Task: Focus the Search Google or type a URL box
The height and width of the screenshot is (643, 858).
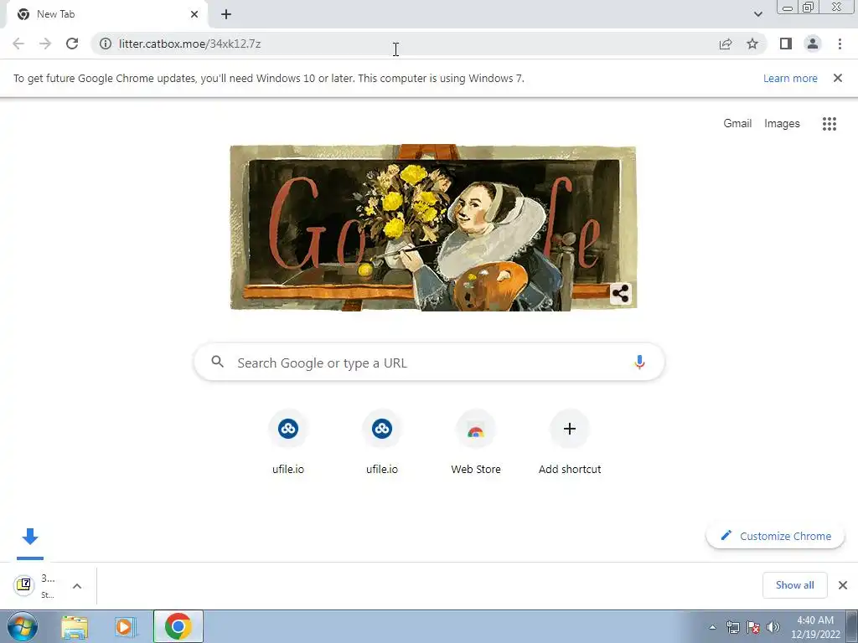Action: tap(429, 363)
